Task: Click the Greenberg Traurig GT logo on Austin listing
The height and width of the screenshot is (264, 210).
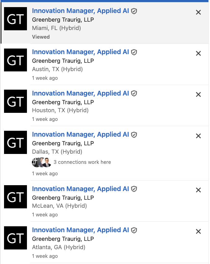Action: point(15,60)
